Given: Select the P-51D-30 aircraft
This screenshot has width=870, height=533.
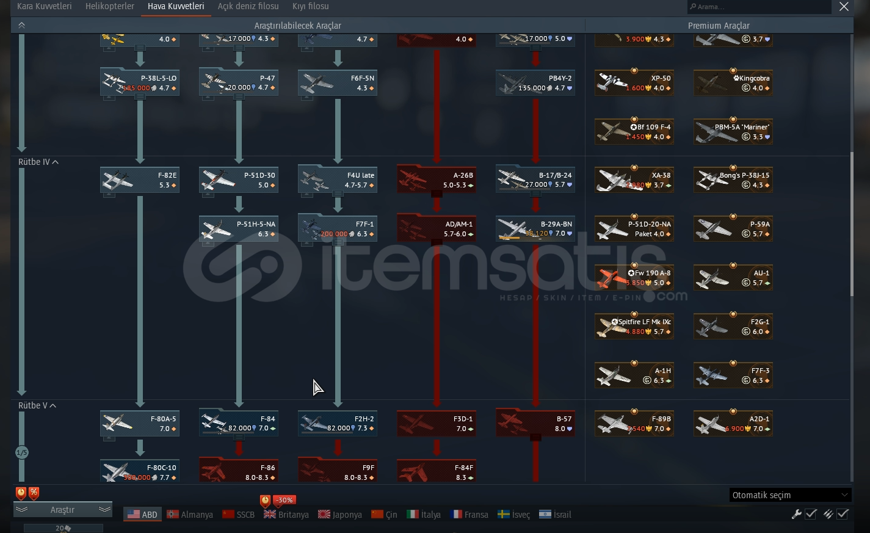Looking at the screenshot, I should click(x=239, y=180).
